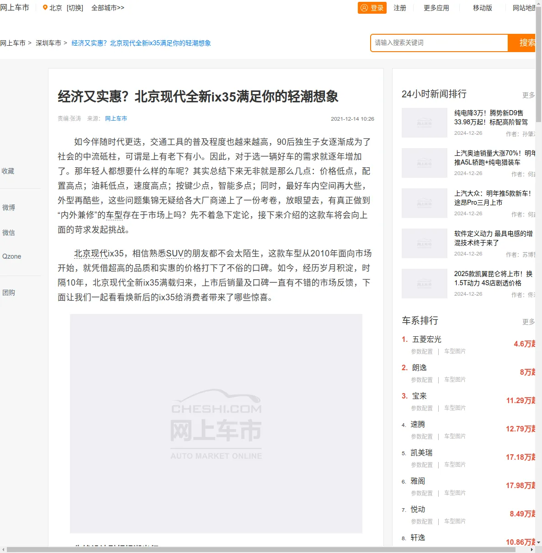The height and width of the screenshot is (553, 542).
Task: Focus the search keyword input field
Action: 440,43
